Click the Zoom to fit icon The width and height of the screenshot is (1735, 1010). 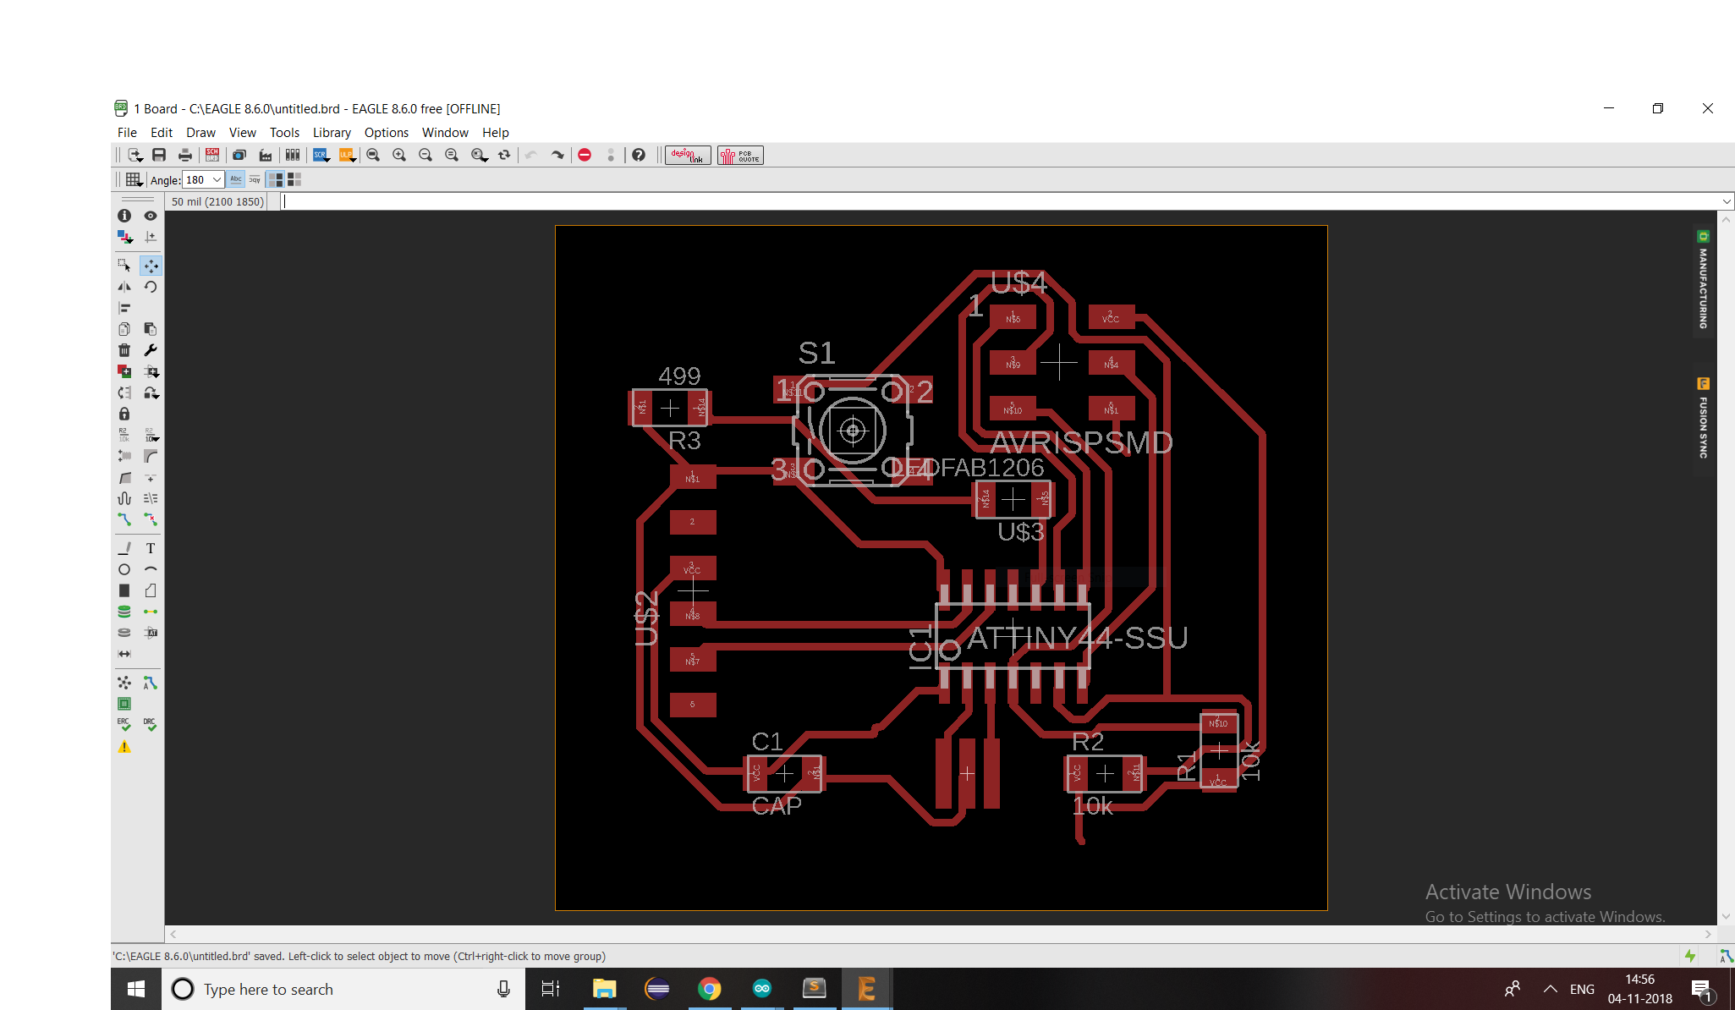[373, 155]
